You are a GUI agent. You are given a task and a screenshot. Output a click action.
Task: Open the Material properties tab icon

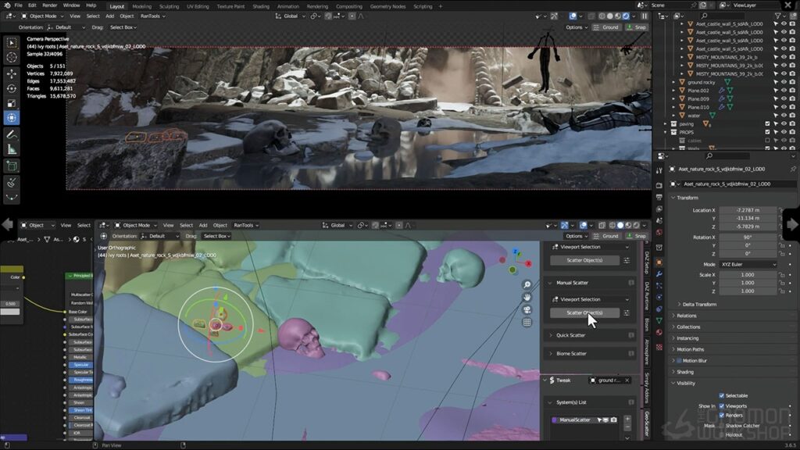tap(659, 332)
